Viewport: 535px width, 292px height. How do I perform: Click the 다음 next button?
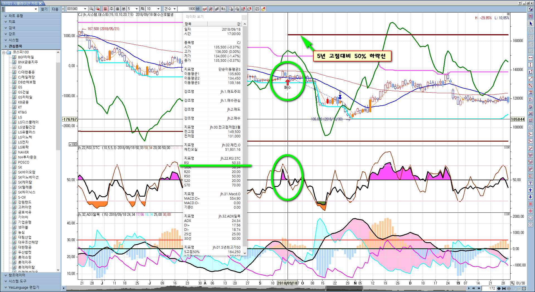tap(55, 9)
